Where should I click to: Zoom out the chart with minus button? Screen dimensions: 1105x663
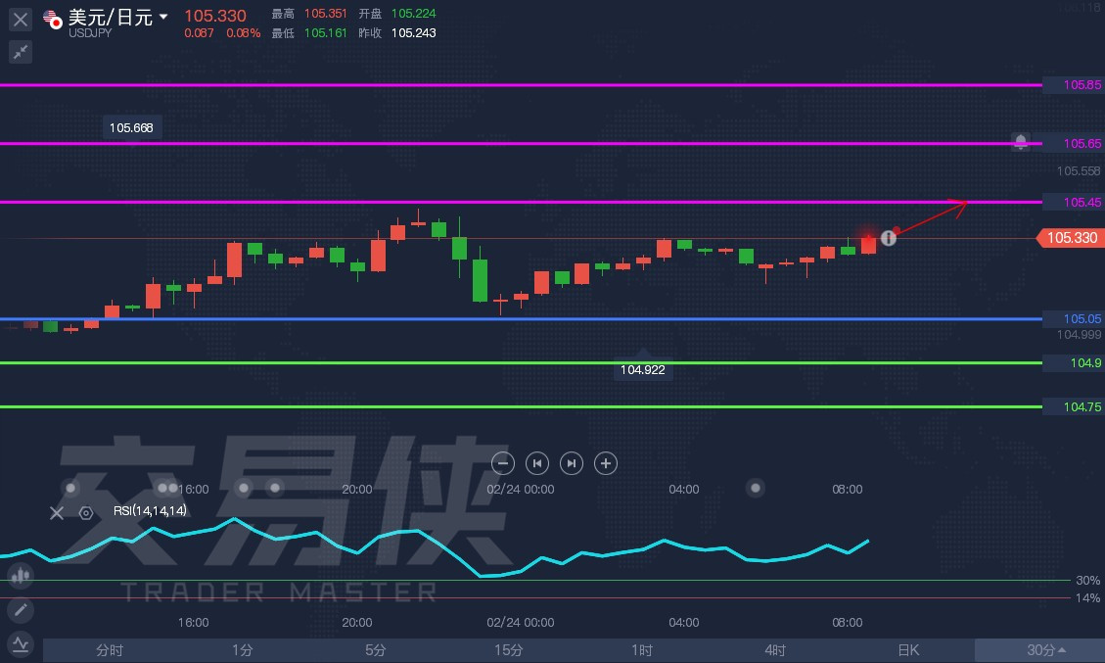(502, 463)
